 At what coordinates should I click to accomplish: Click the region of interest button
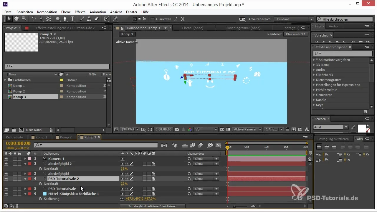(150, 129)
